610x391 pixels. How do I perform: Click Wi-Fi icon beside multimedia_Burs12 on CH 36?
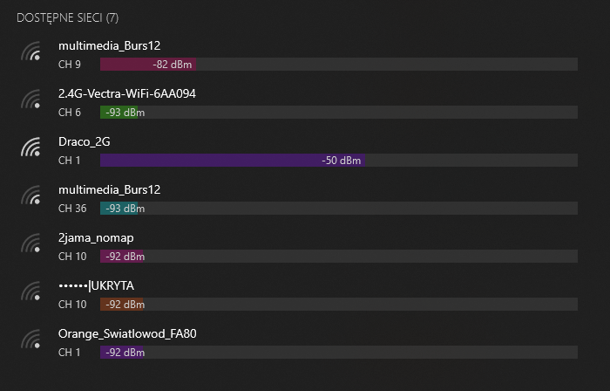pos(32,198)
